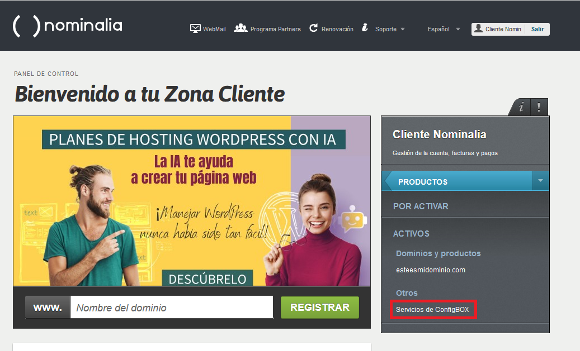Open WebMail via the envelope icon

coord(195,28)
